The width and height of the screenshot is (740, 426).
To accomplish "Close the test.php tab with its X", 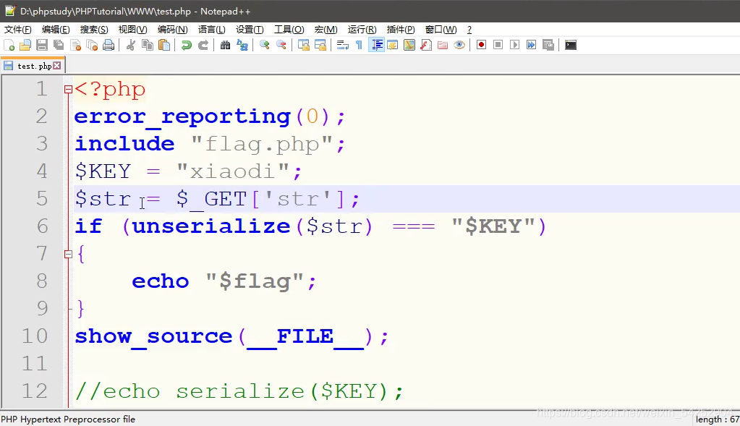I will (x=57, y=66).
